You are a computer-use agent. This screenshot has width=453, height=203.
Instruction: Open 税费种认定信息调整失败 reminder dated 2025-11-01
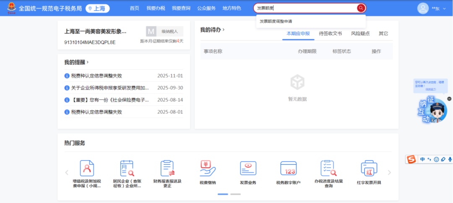96,76
